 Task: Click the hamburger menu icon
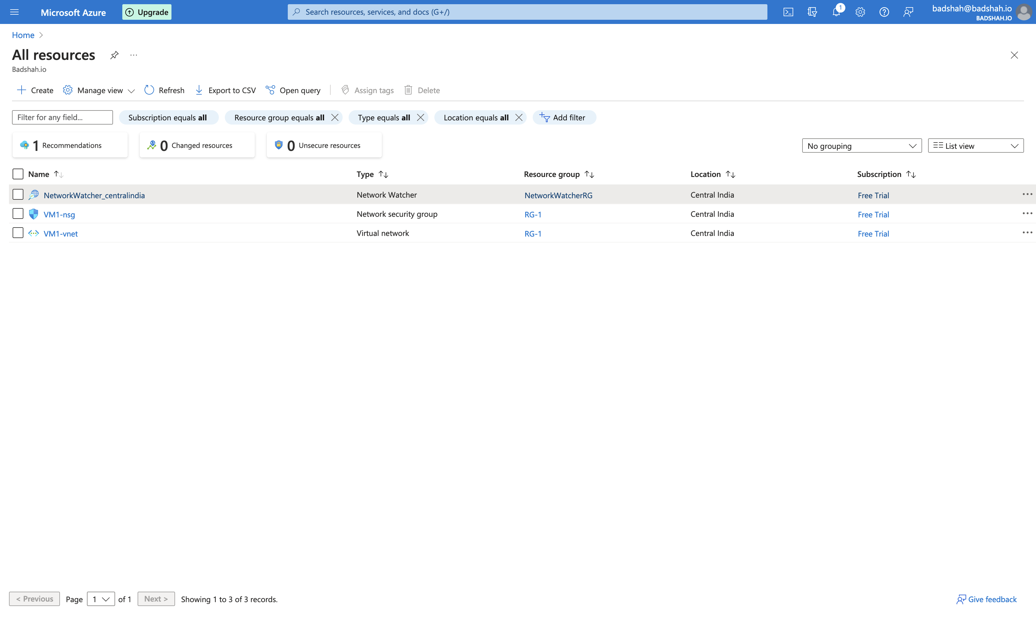click(x=15, y=12)
